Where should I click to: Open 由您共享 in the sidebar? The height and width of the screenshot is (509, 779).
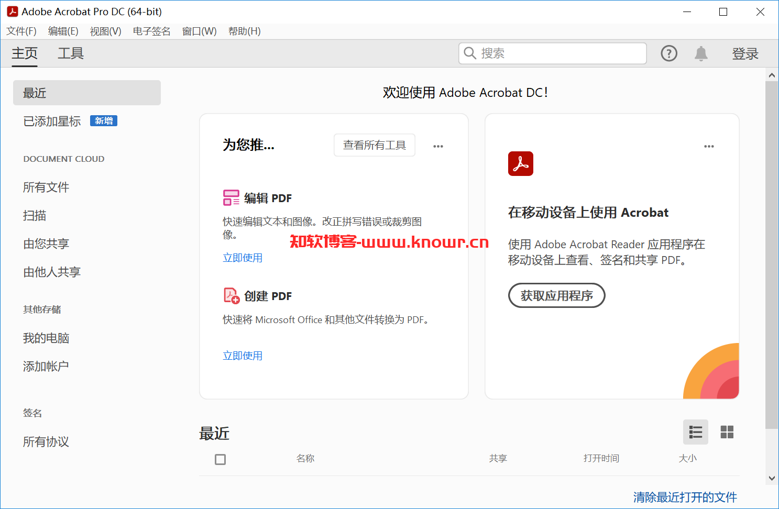[x=46, y=244]
